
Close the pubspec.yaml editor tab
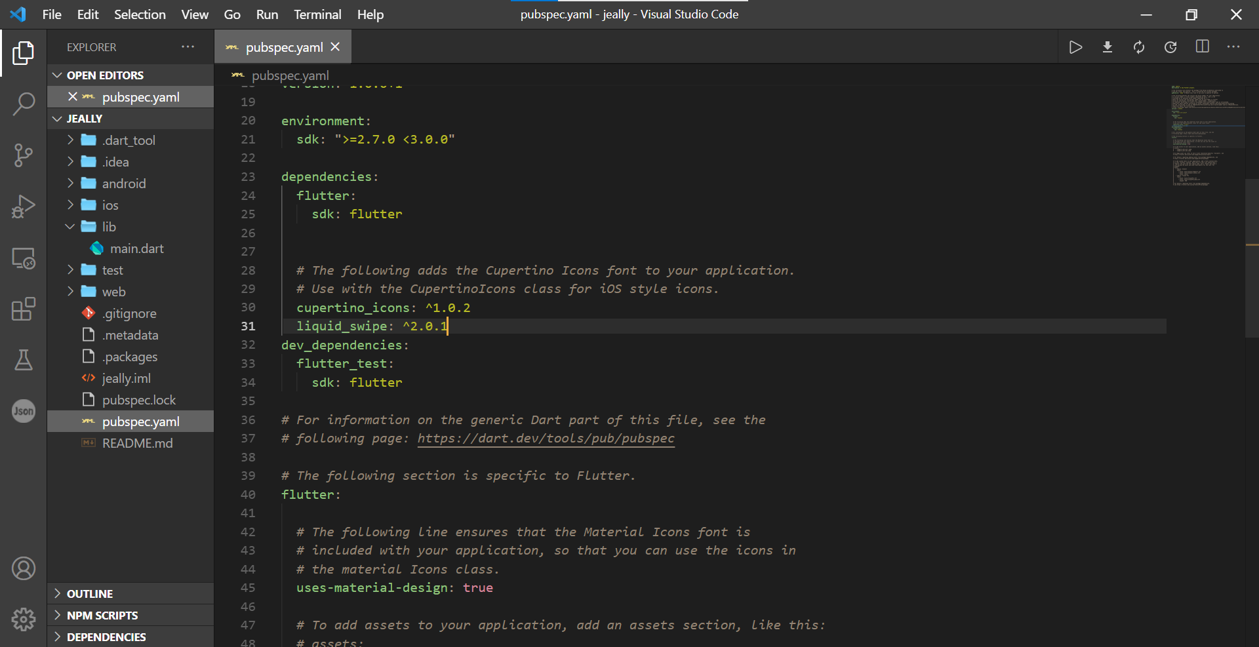pyautogui.click(x=335, y=47)
